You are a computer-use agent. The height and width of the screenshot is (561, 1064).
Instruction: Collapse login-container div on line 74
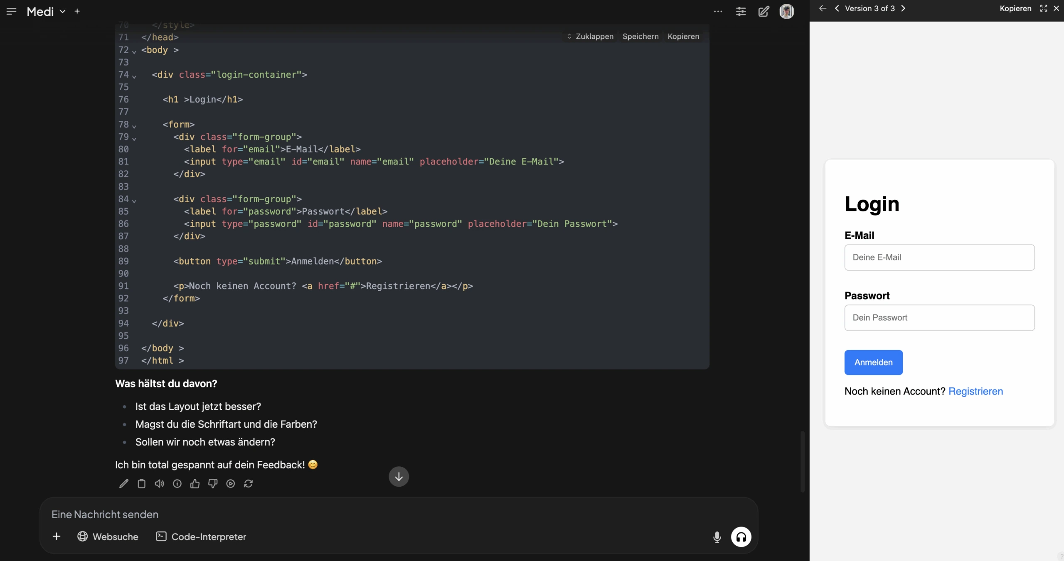click(x=134, y=76)
